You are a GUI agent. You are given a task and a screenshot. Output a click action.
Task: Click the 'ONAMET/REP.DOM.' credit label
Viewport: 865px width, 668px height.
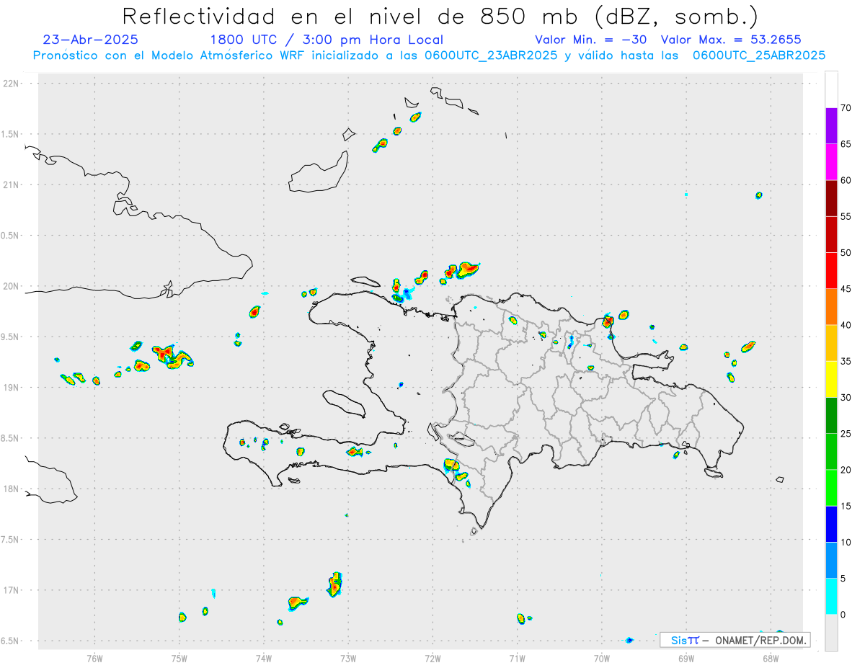coord(760,640)
